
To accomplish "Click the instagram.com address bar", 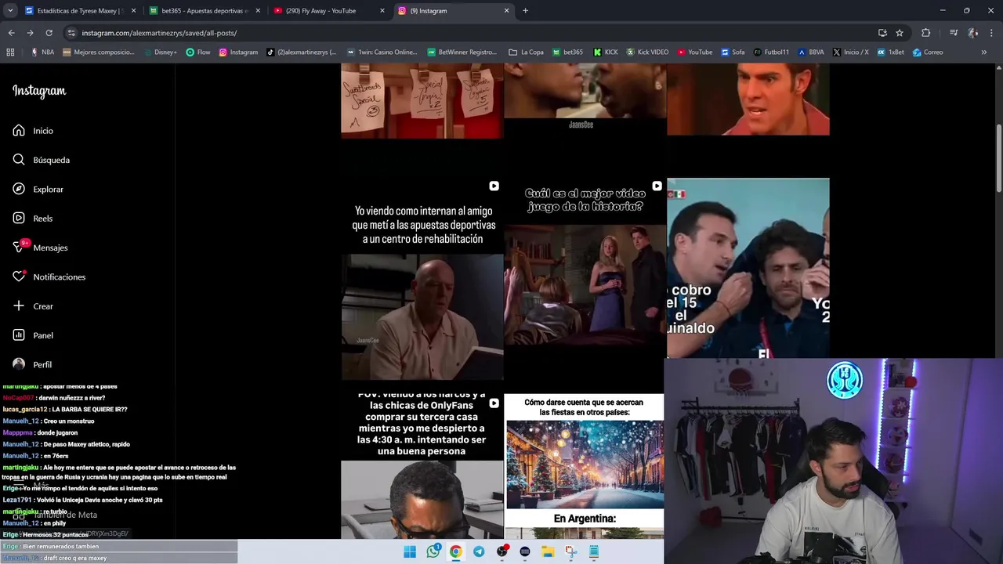I will point(470,33).
